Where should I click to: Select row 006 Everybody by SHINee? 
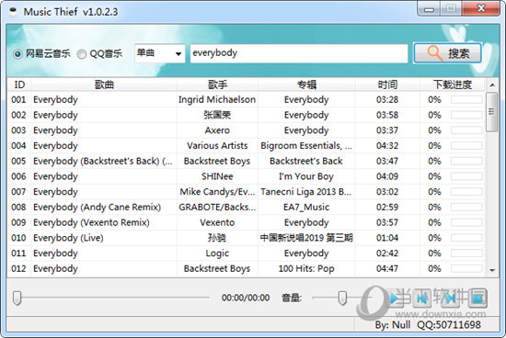[246, 176]
